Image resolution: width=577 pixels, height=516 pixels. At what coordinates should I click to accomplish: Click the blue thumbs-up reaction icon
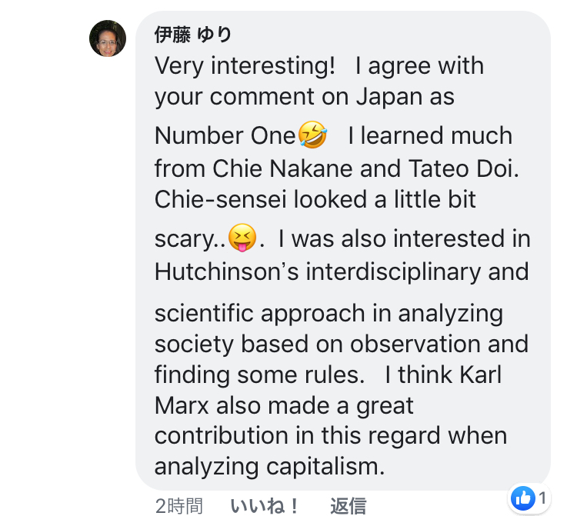[x=523, y=498]
